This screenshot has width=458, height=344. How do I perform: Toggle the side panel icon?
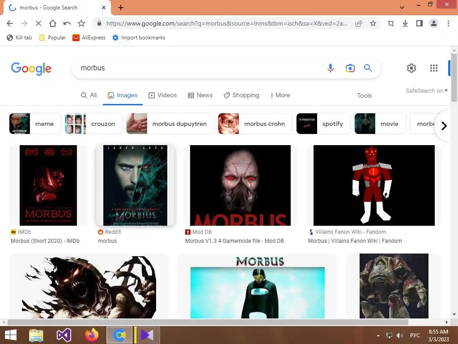[420, 23]
